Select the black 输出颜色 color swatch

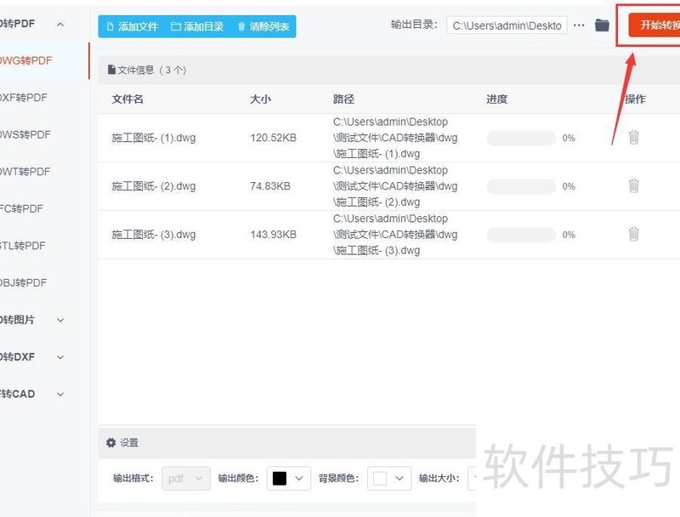277,479
